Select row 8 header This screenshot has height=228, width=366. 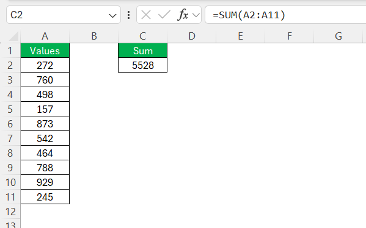[x=10, y=153]
